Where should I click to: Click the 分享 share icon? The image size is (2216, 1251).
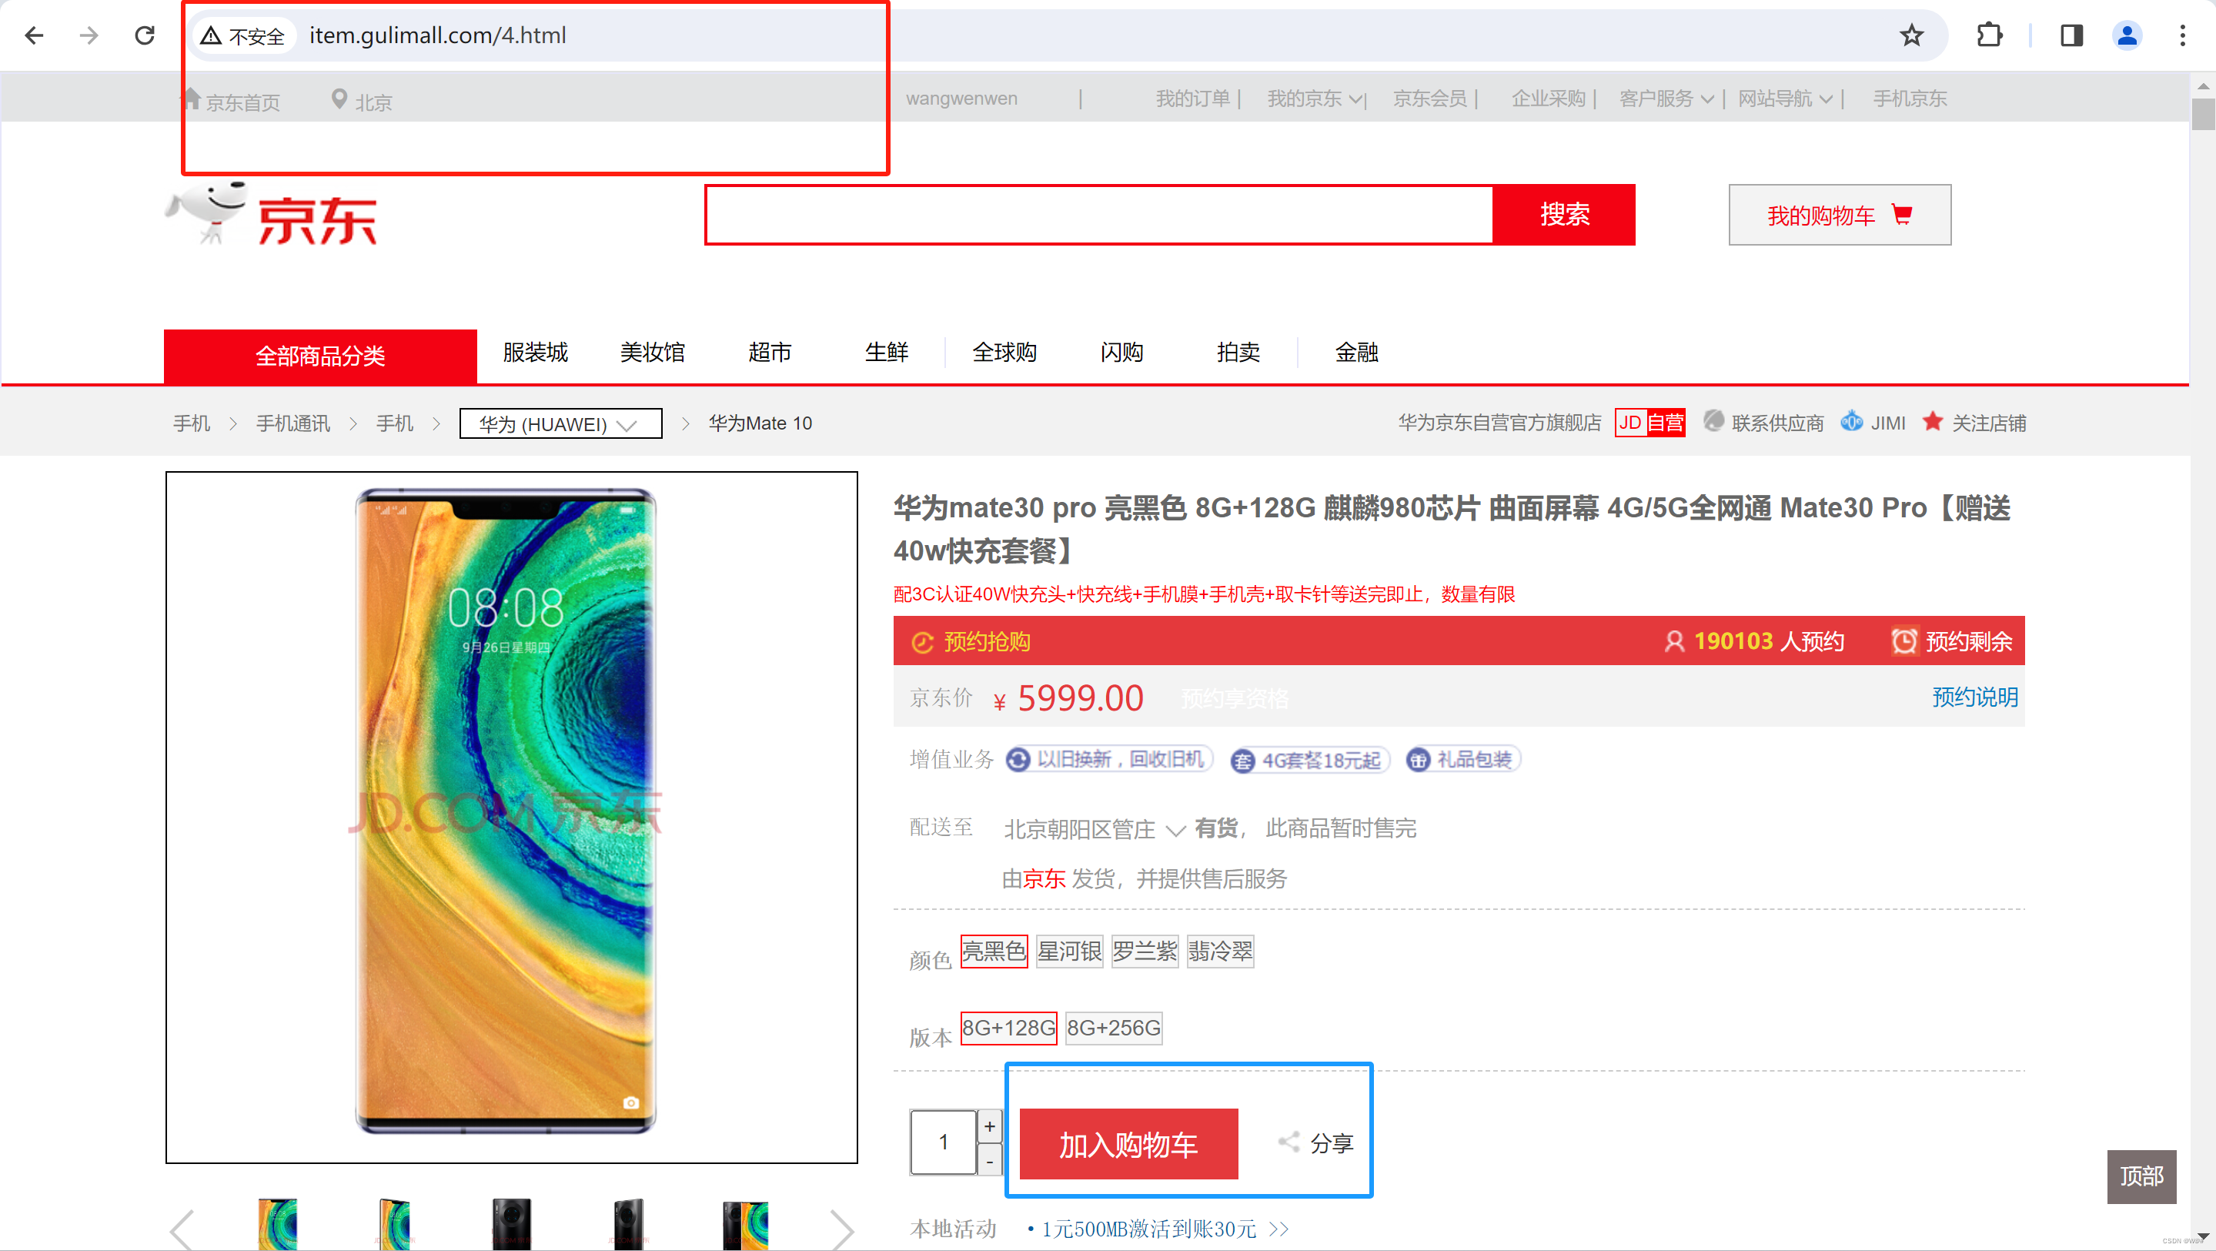pyautogui.click(x=1288, y=1142)
